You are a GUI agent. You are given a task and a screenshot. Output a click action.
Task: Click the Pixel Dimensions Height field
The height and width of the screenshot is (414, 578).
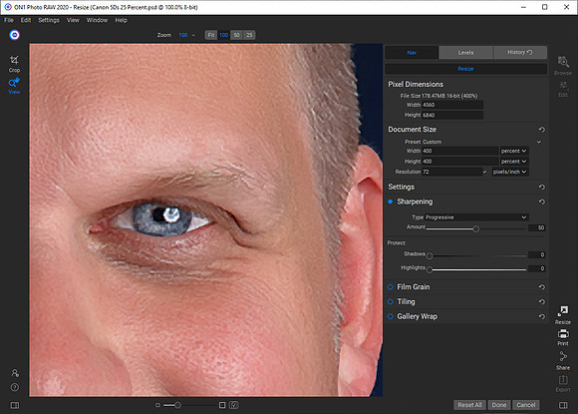tap(452, 115)
